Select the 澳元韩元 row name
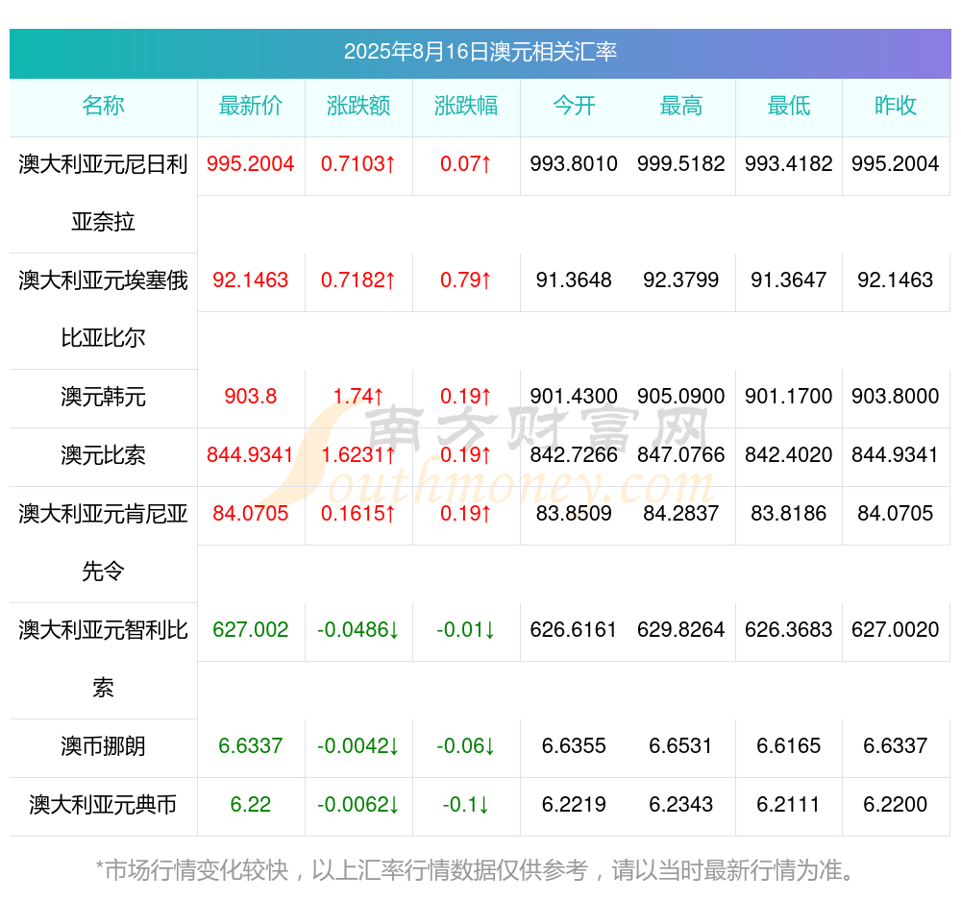Screen dimensions: 961x900 tap(103, 397)
